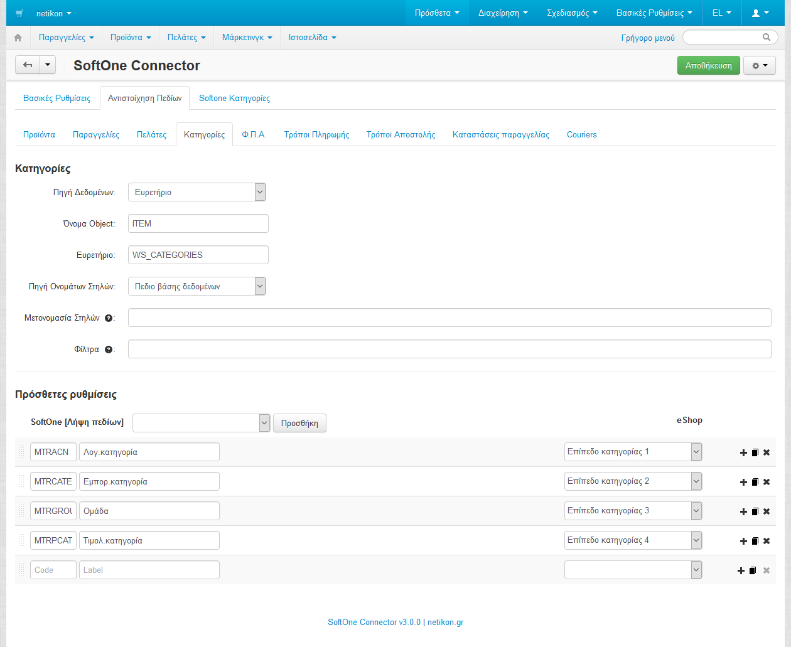Switch to the Φ.Π.Α. tab
This screenshot has height=647, width=791.
[x=254, y=135]
